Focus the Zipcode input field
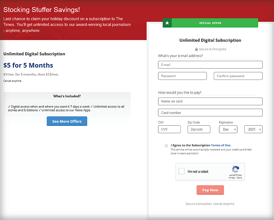Viewport: 274px width, 220px height. tap(199, 129)
